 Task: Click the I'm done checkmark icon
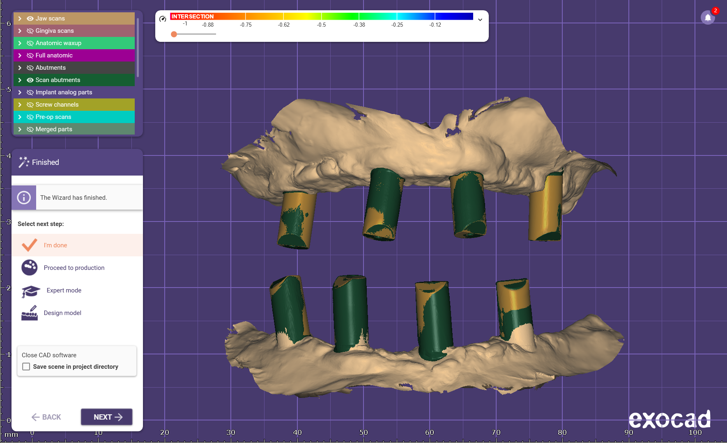coord(30,245)
